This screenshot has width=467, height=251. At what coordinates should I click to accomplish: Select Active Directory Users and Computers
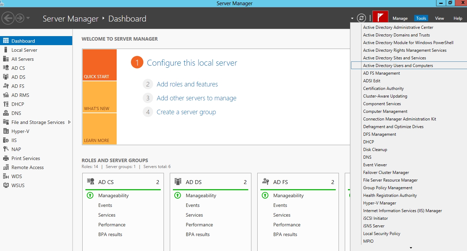398,66
